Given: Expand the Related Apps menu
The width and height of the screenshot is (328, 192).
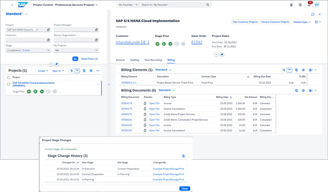Looking at the screenshot, I should pos(302,22).
